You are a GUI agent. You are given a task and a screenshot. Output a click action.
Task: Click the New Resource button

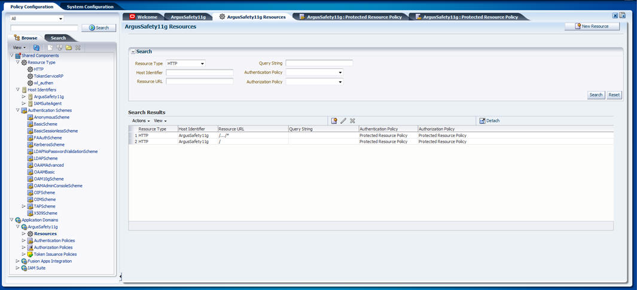click(592, 26)
